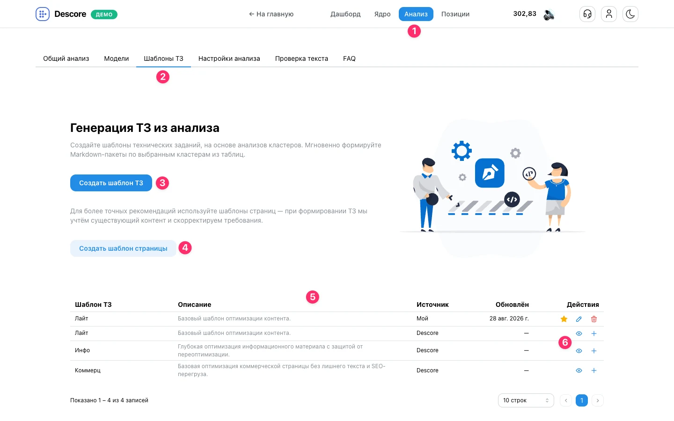Click the "← На главную" link
Viewport: 674px width, 421px height.
271,14
